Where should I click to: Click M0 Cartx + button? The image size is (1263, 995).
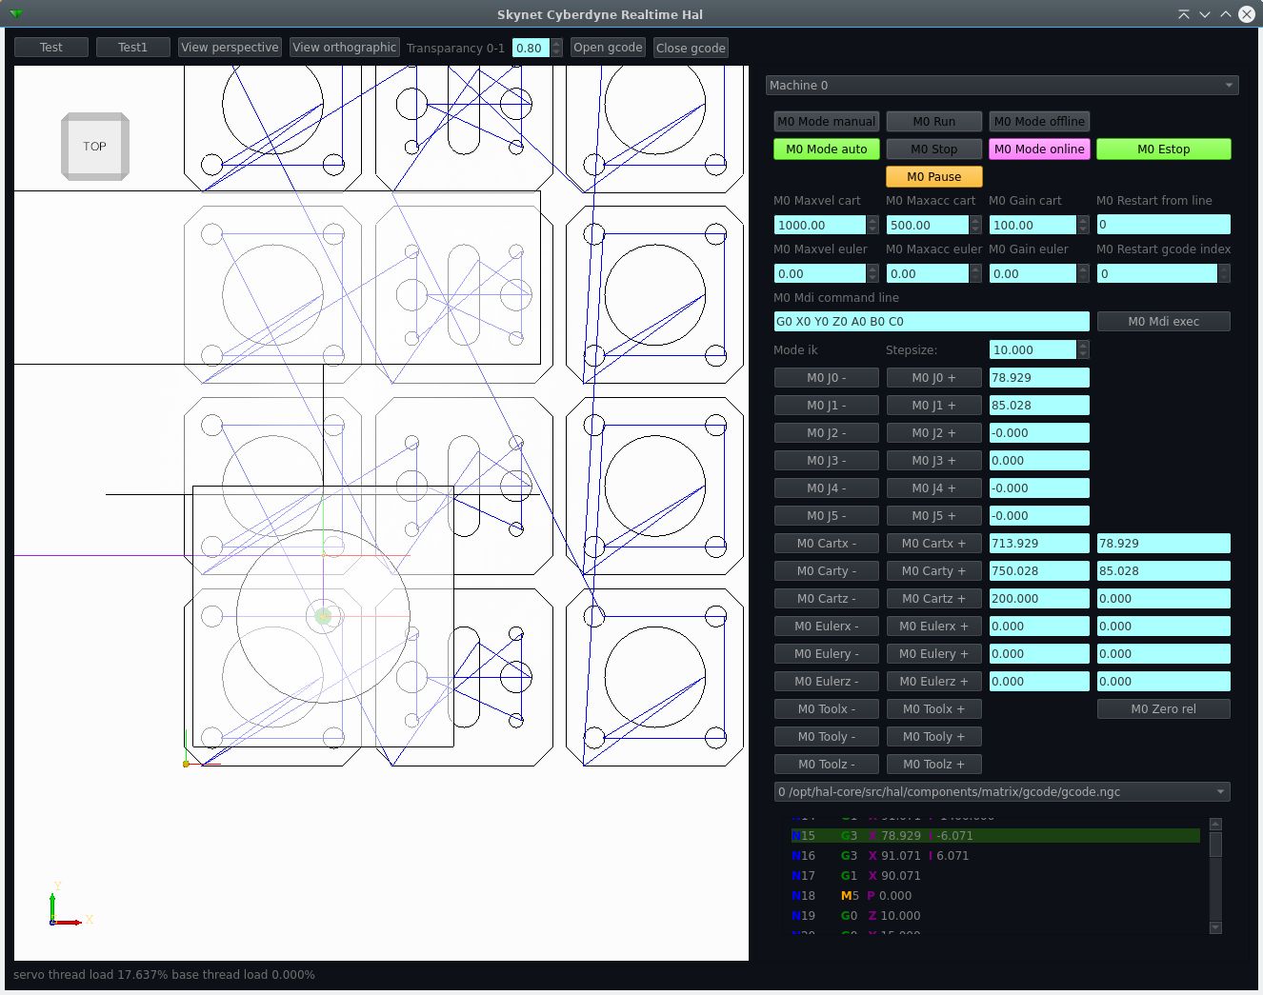(933, 543)
